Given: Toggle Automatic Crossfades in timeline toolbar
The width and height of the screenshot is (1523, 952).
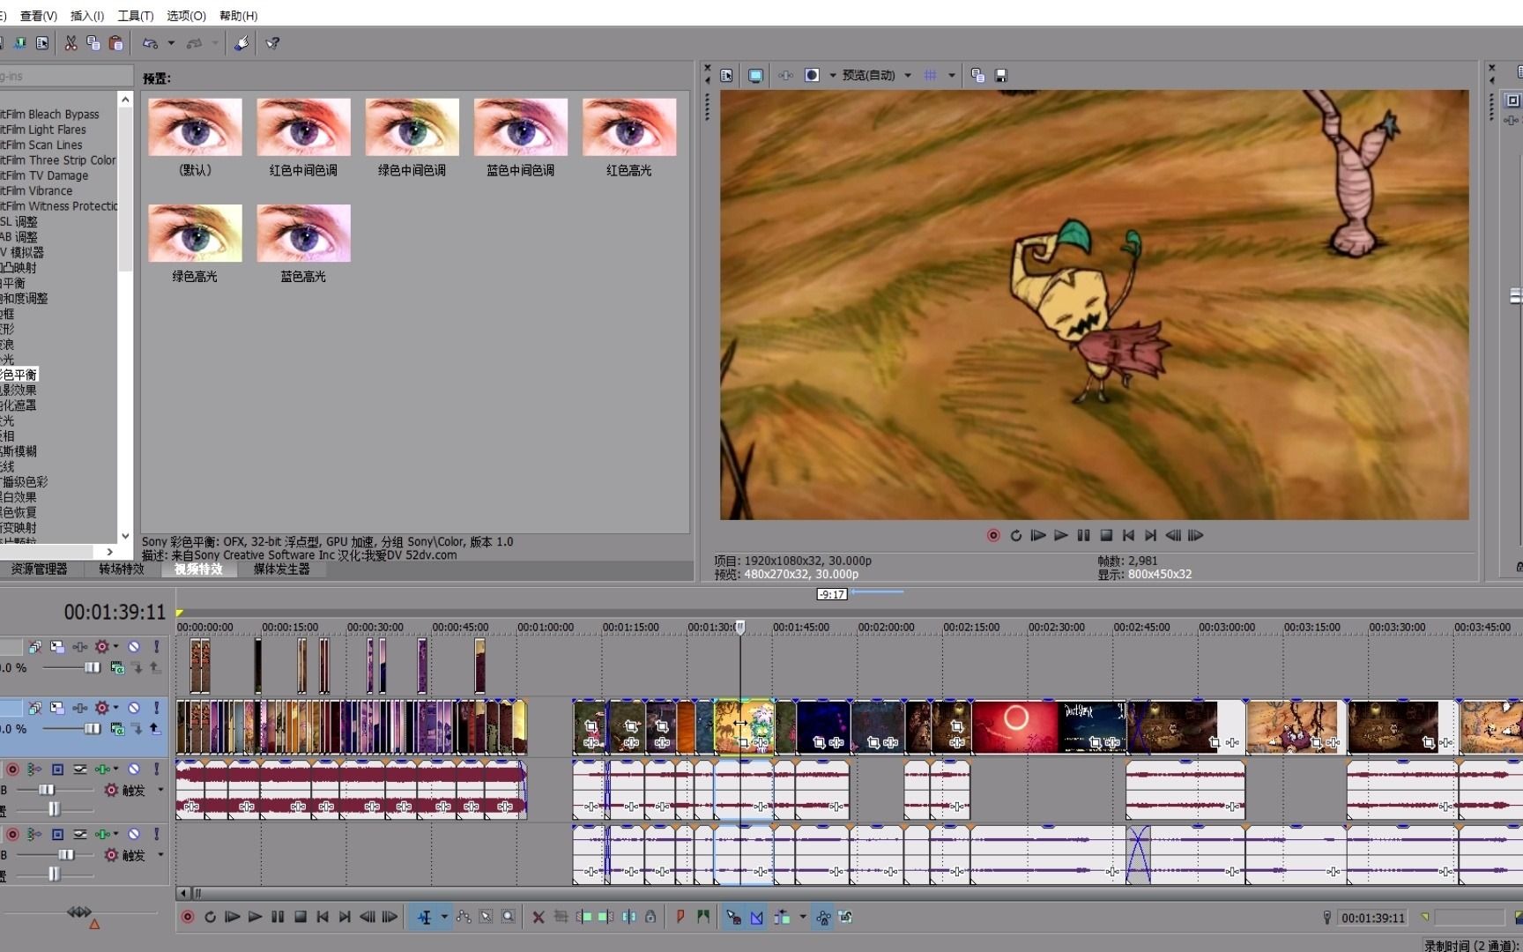Looking at the screenshot, I should pos(756,917).
